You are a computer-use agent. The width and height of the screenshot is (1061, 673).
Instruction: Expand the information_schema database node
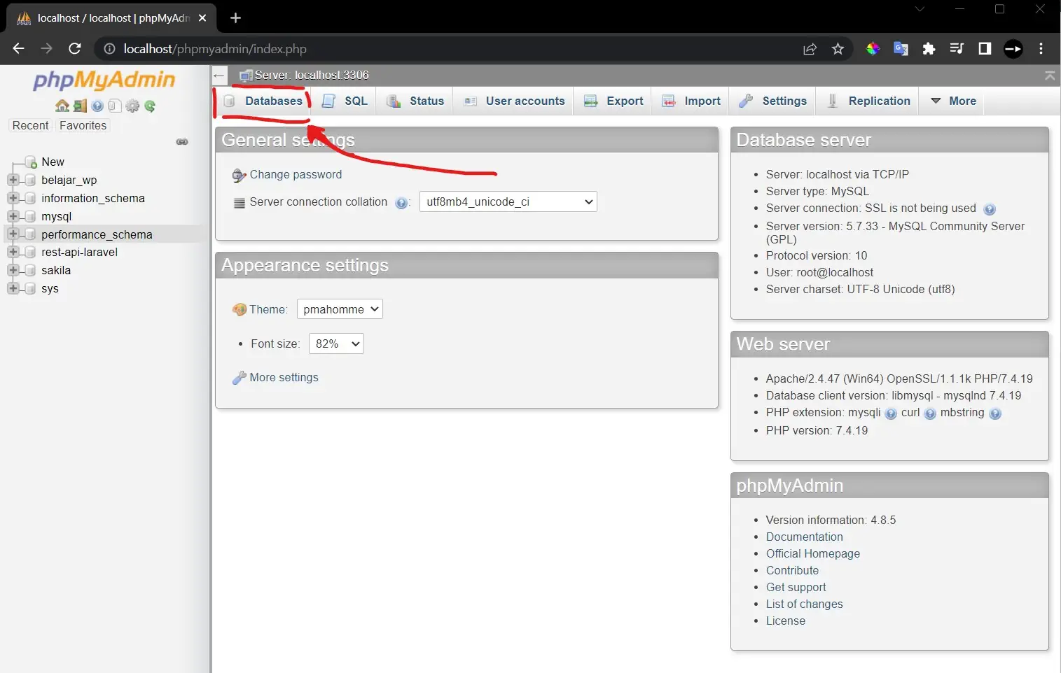point(13,198)
